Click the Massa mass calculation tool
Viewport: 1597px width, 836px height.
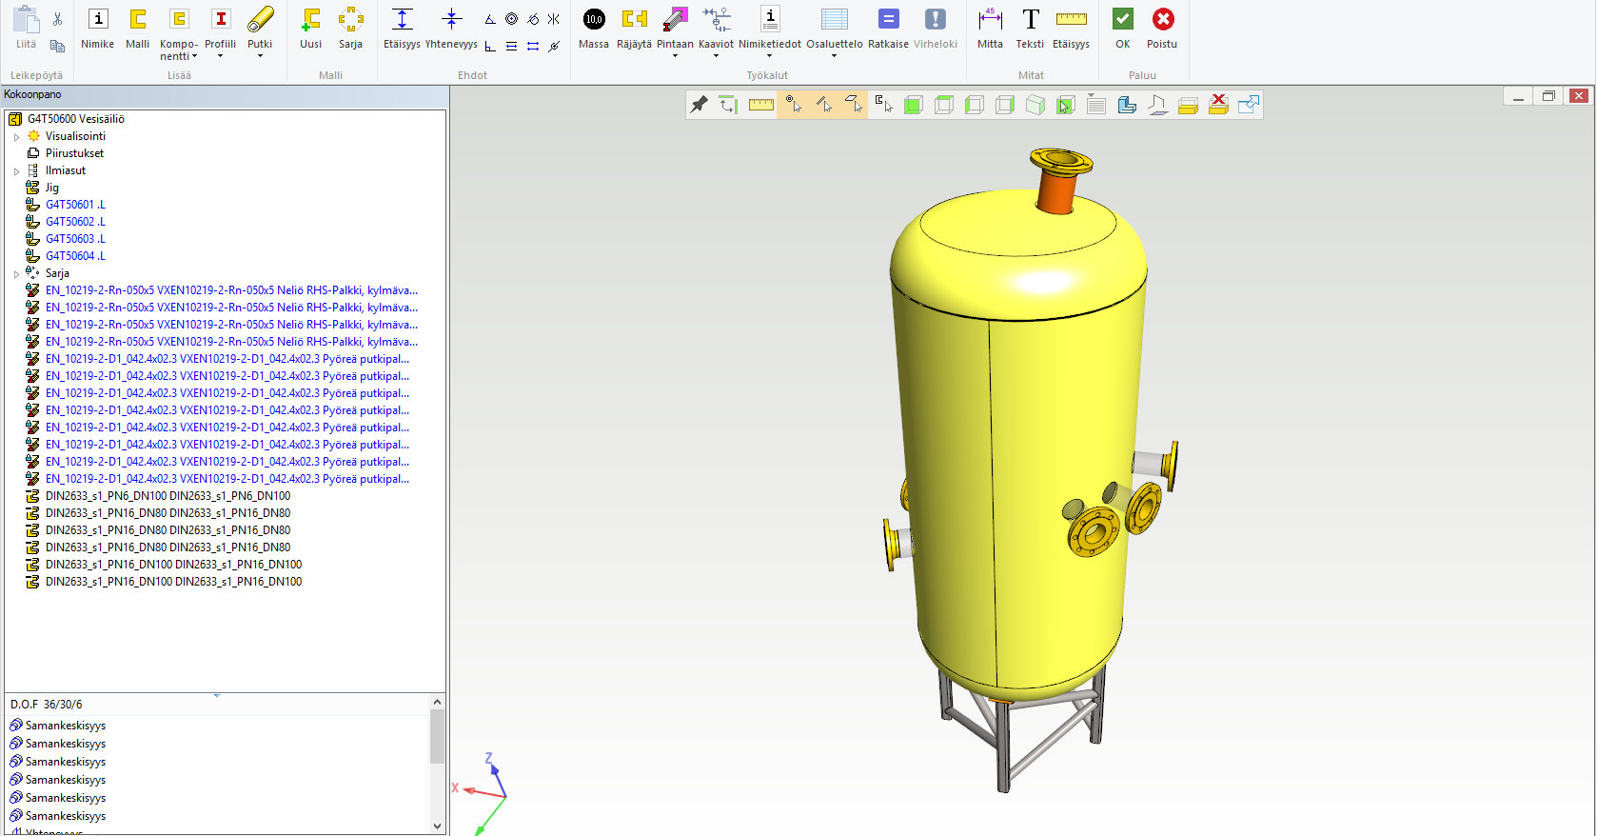pos(593,28)
